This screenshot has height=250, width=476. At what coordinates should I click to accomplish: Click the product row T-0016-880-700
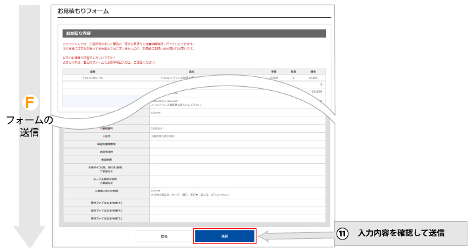coord(195,78)
